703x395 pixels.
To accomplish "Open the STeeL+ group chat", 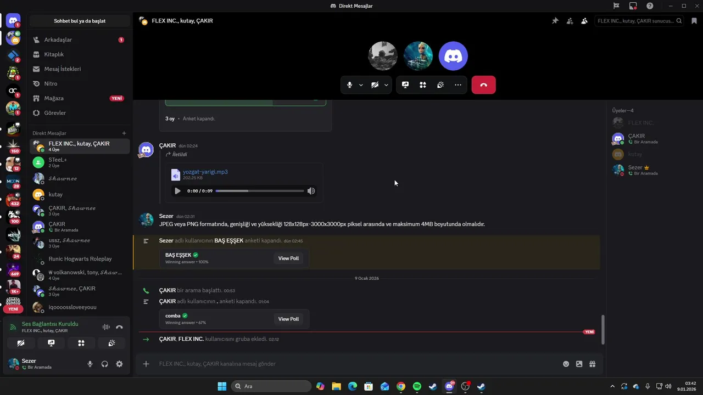I will point(79,162).
